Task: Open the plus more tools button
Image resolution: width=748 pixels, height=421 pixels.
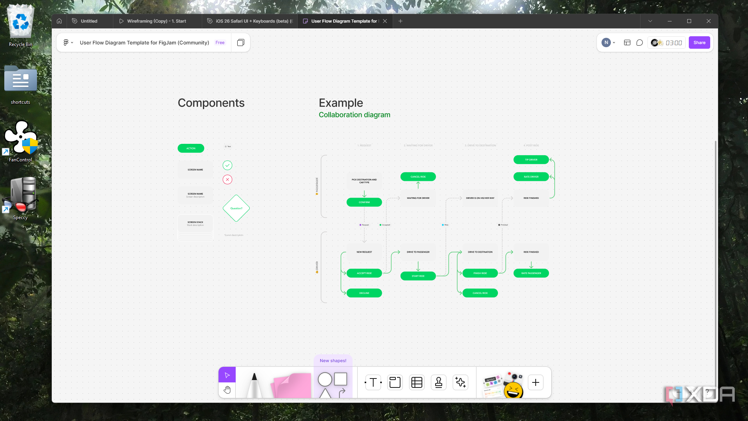Action: (x=536, y=382)
